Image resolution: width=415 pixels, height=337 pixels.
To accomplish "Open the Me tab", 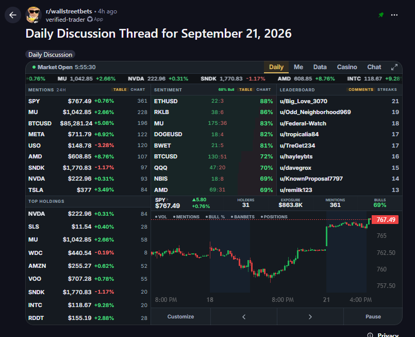I will coord(298,67).
